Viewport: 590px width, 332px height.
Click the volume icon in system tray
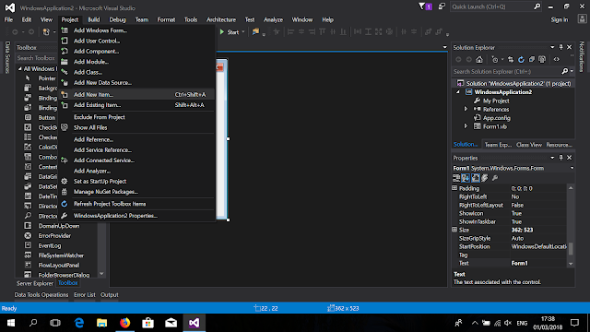click(508, 323)
